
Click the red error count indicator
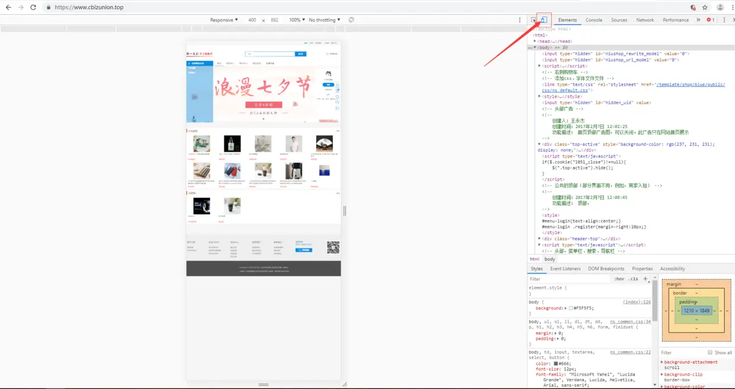tap(710, 20)
